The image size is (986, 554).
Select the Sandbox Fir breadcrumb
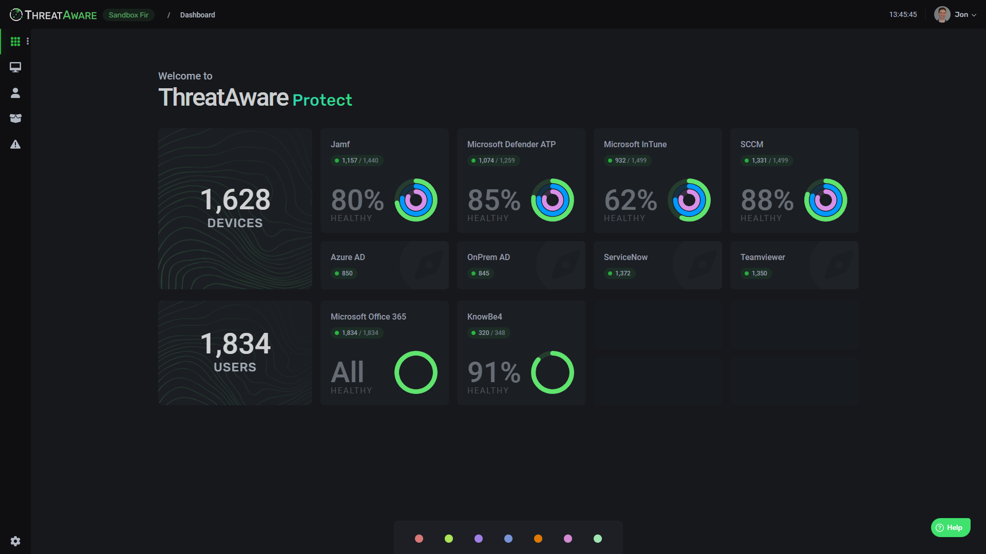click(x=128, y=15)
